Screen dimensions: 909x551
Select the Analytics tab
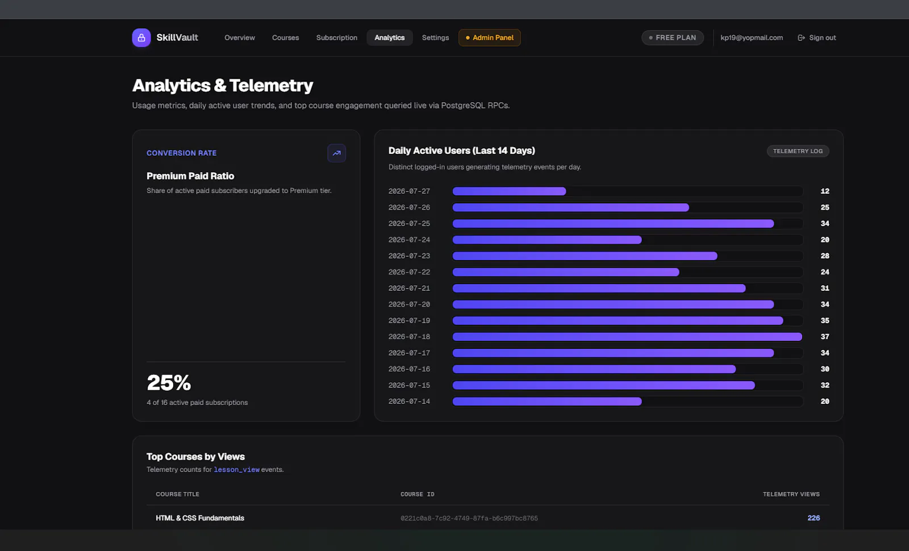click(x=390, y=37)
